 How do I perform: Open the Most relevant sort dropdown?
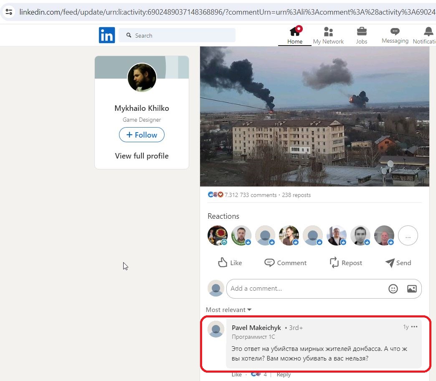(x=228, y=310)
